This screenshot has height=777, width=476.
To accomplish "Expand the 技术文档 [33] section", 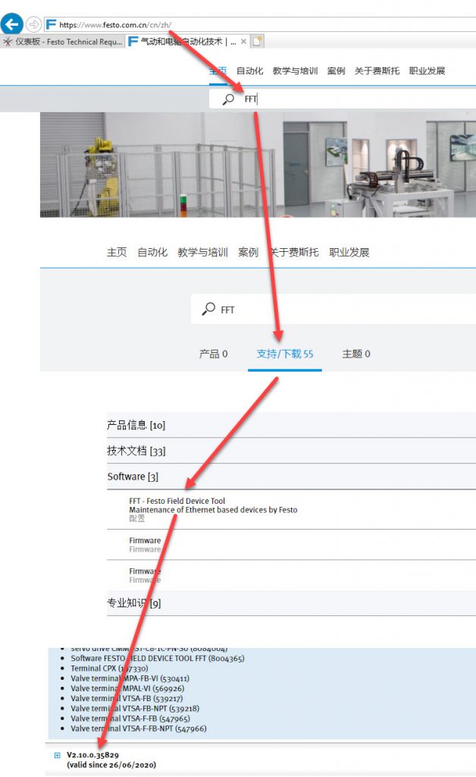I will click(291, 451).
